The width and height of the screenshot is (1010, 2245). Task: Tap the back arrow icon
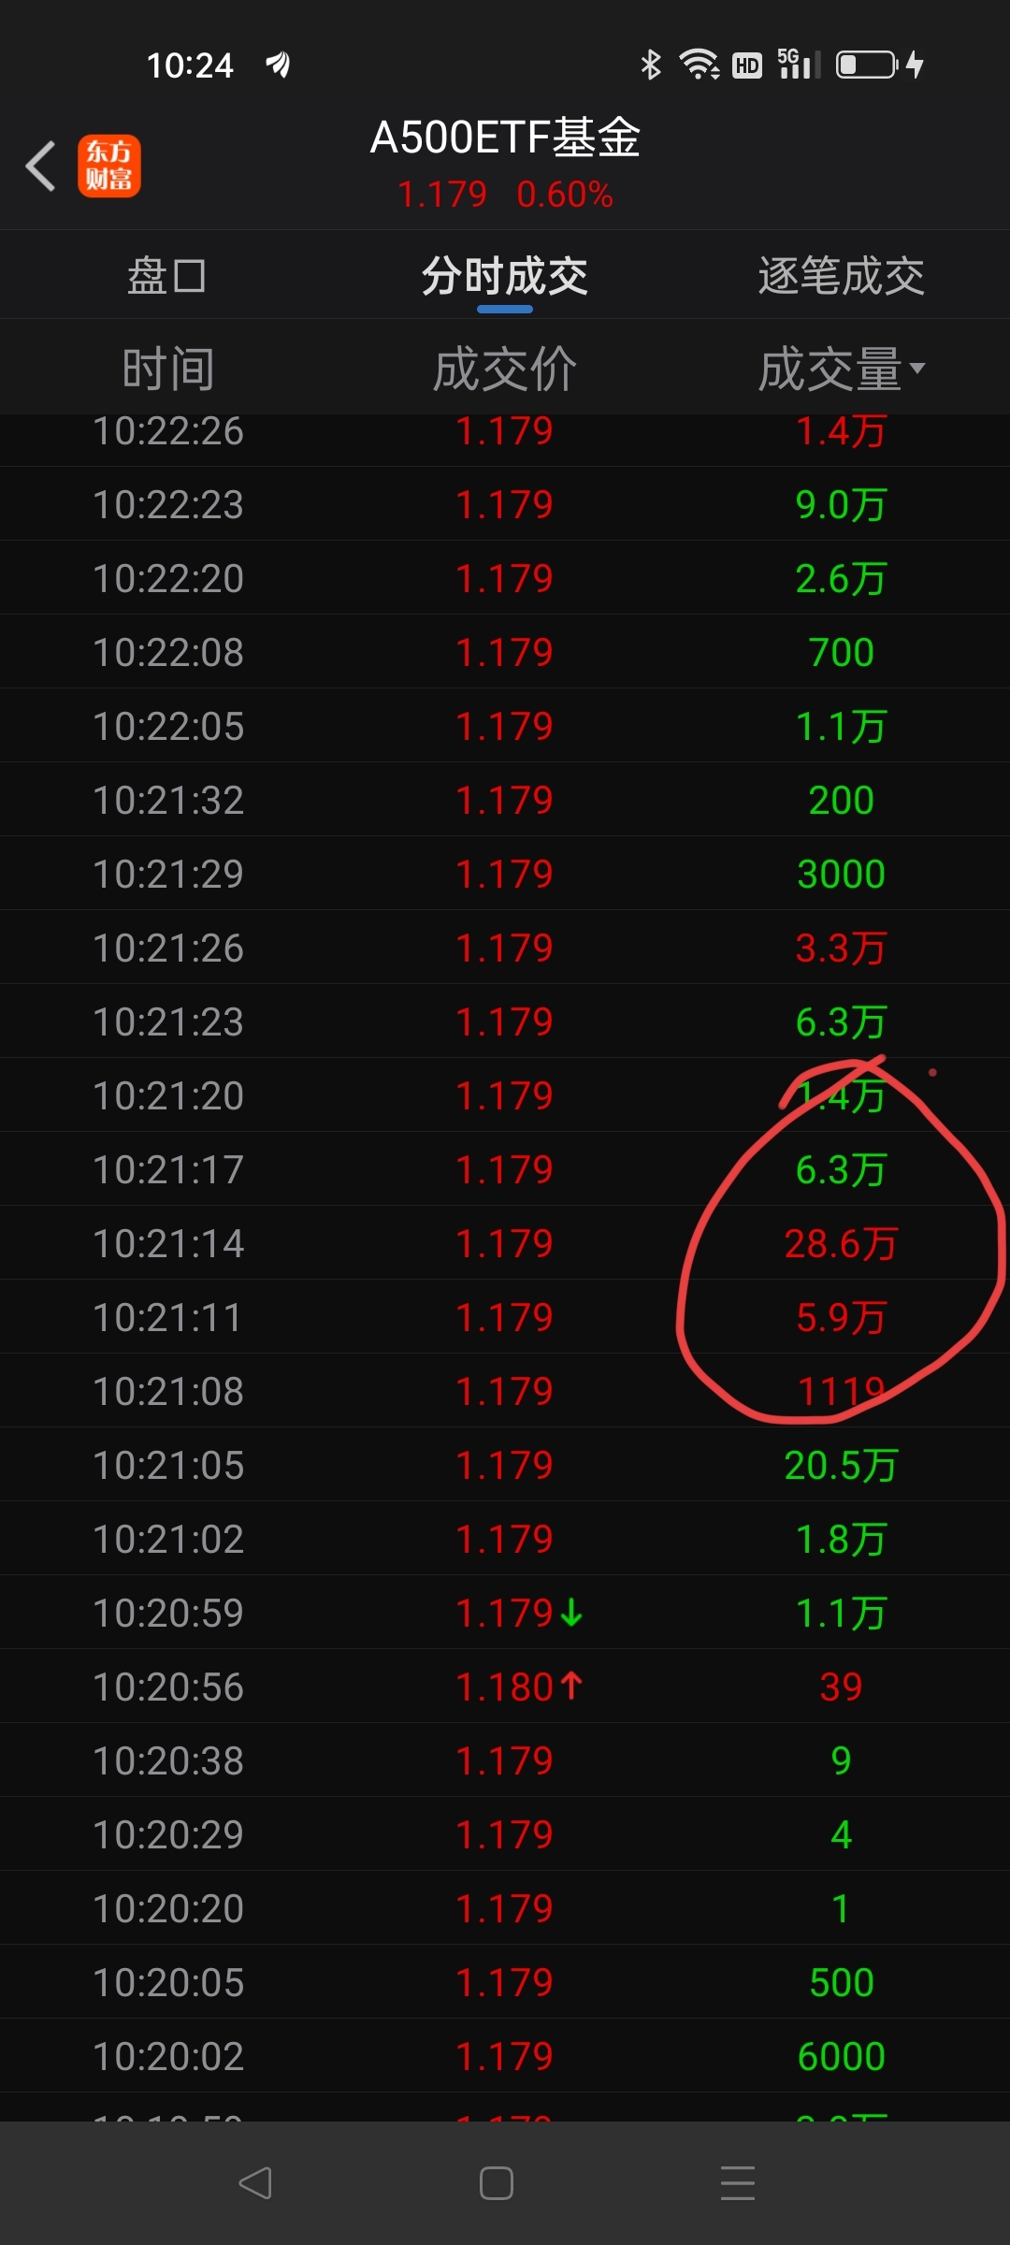coord(40,167)
